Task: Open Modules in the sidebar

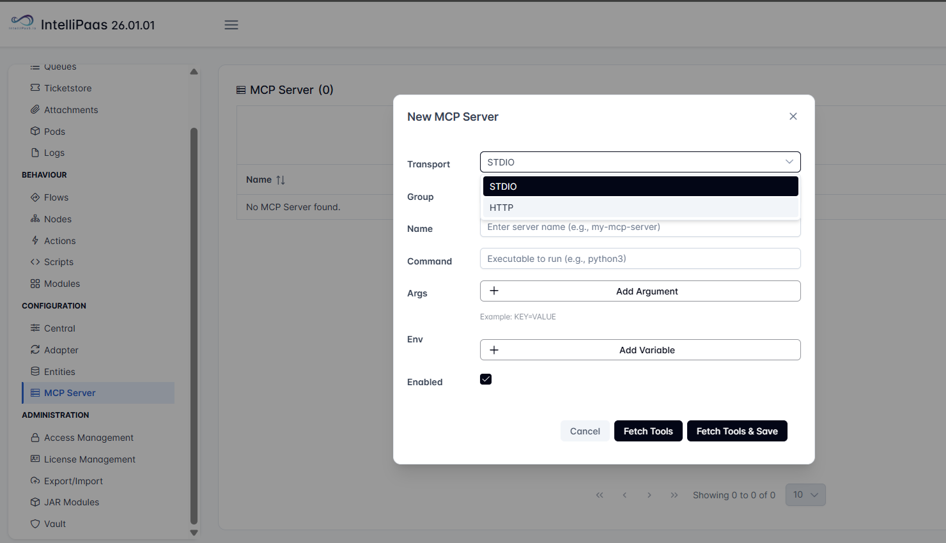Action: coord(62,284)
